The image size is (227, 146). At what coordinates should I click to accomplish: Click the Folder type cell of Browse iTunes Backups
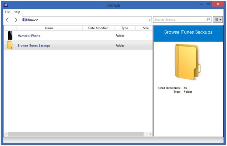pos(120,45)
